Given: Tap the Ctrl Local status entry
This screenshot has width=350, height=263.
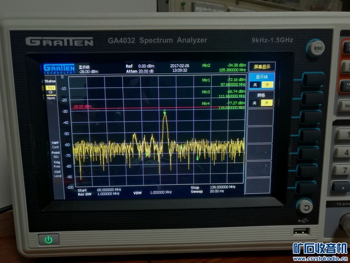Looking at the screenshot, I should click(57, 174).
